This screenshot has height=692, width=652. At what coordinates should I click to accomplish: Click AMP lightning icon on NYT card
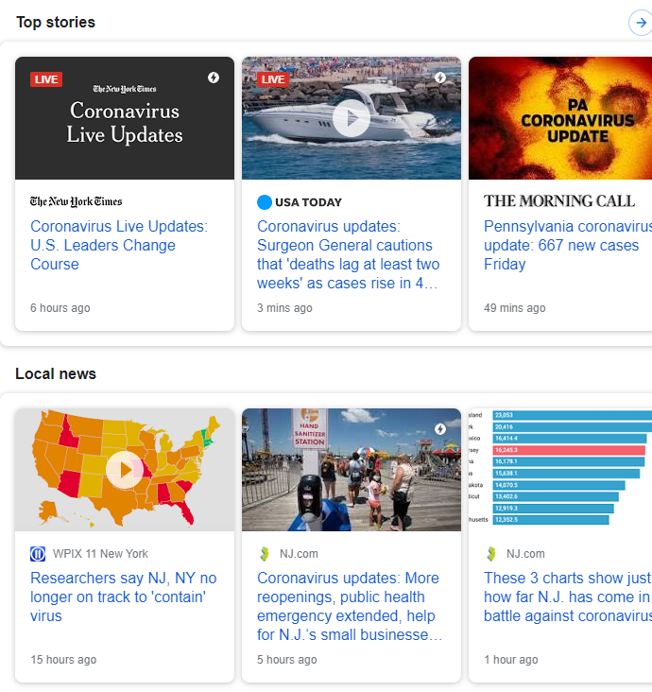(x=214, y=78)
